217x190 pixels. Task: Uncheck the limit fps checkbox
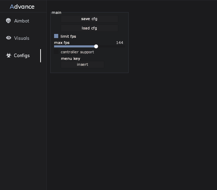pyautogui.click(x=56, y=36)
